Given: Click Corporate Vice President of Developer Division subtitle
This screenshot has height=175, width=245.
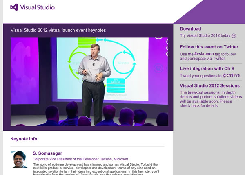Looking at the screenshot, I should [80, 159].
